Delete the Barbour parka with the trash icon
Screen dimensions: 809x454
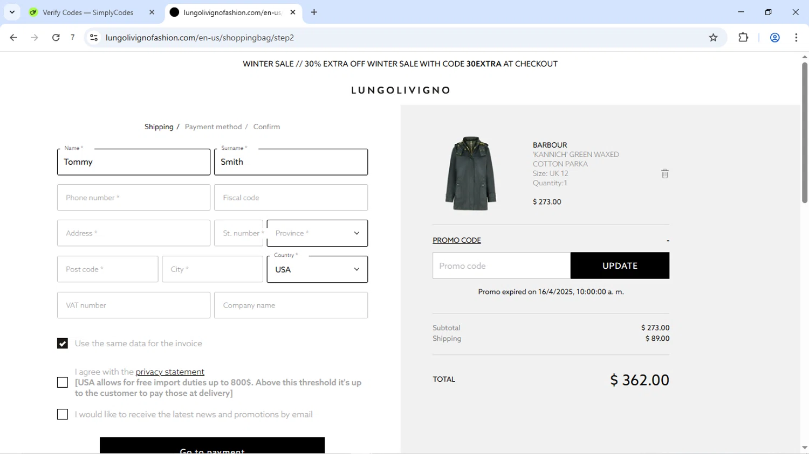pyautogui.click(x=664, y=173)
